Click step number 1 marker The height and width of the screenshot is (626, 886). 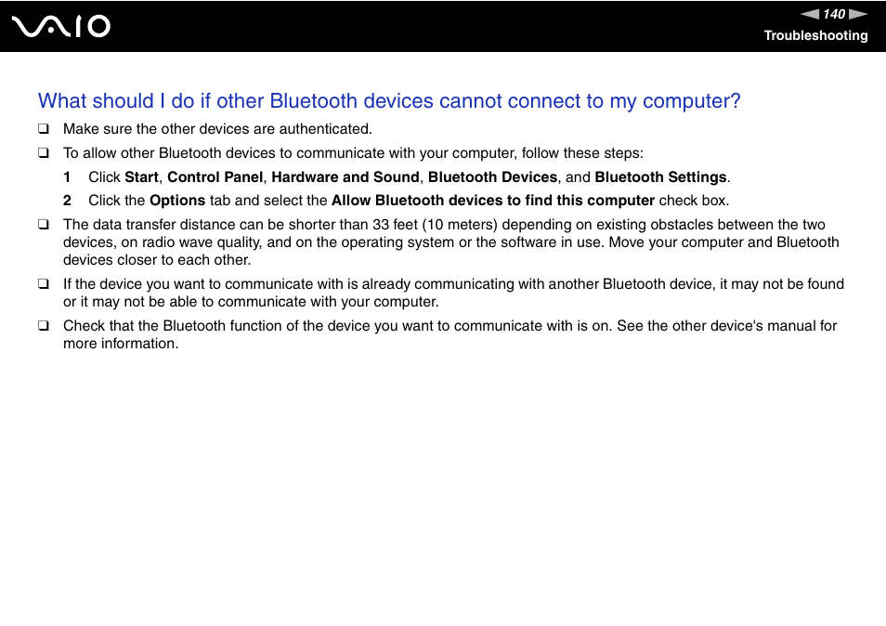pyautogui.click(x=67, y=177)
